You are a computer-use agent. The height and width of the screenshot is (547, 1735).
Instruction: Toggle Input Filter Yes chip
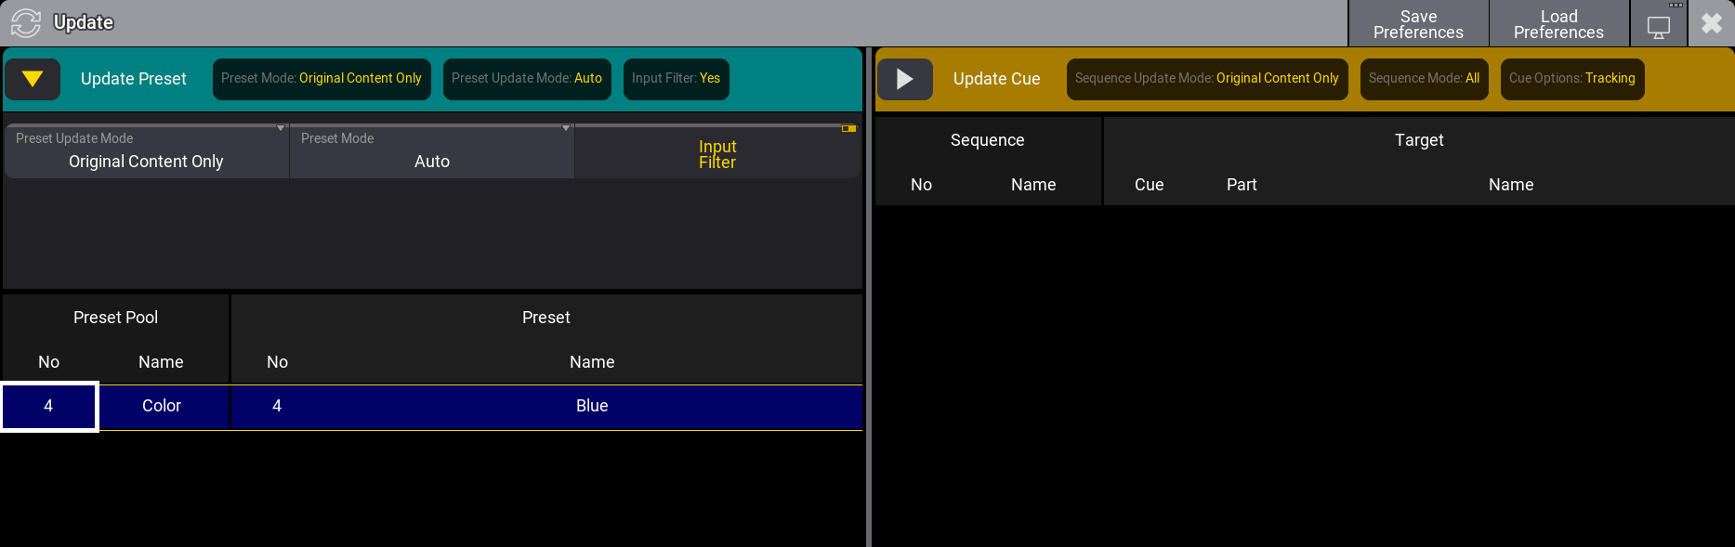676,79
